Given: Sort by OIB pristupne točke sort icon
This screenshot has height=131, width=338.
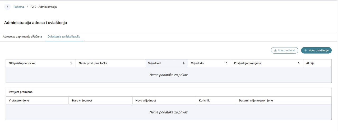Looking at the screenshot, I should [71, 63].
